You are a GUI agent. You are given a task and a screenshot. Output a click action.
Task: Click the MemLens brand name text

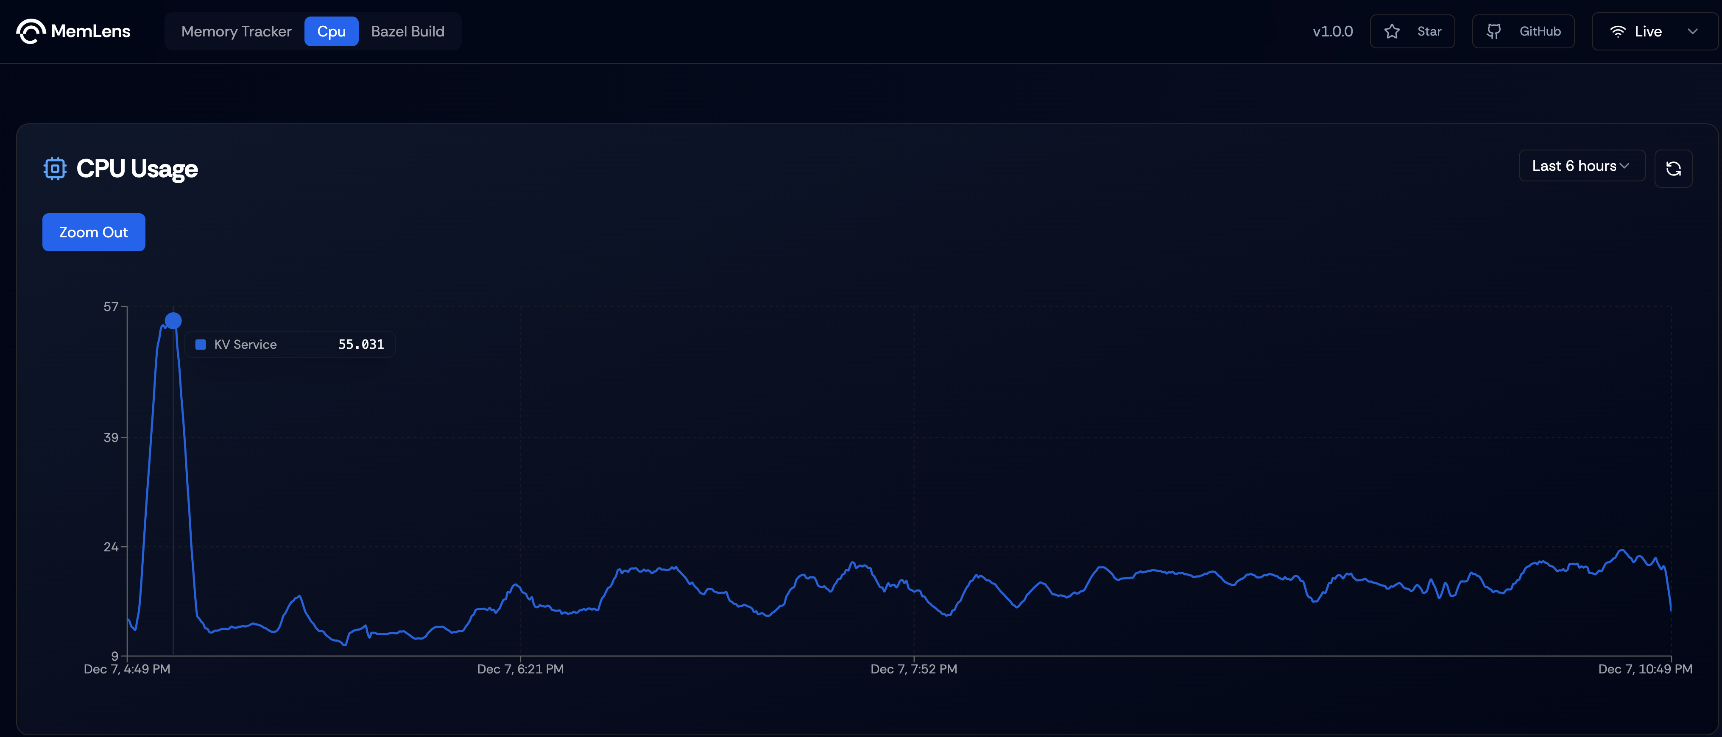(91, 31)
